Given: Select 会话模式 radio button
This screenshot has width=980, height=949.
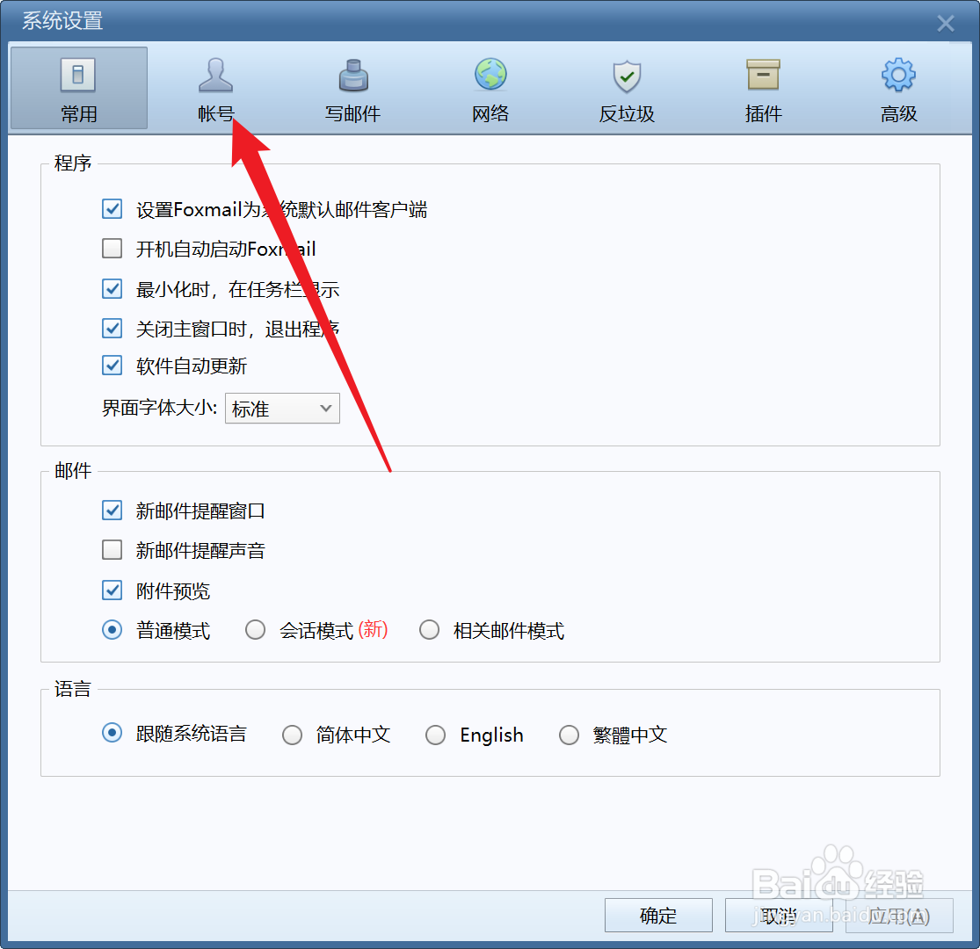Looking at the screenshot, I should pyautogui.click(x=255, y=630).
